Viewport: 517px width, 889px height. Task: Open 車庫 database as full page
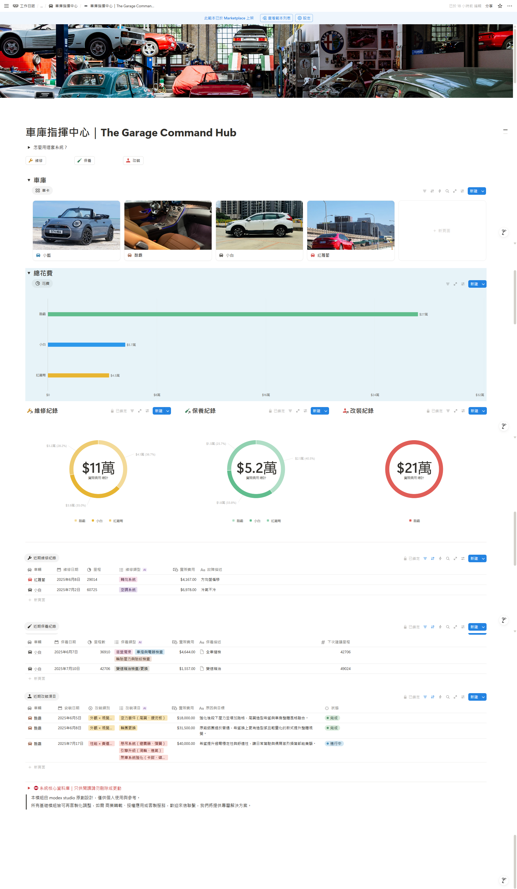coord(455,191)
